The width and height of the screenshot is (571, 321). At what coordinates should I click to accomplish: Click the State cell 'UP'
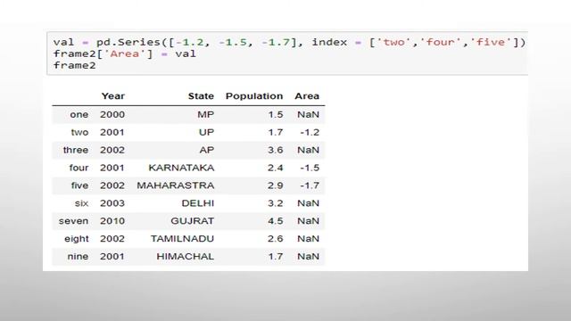tap(206, 133)
